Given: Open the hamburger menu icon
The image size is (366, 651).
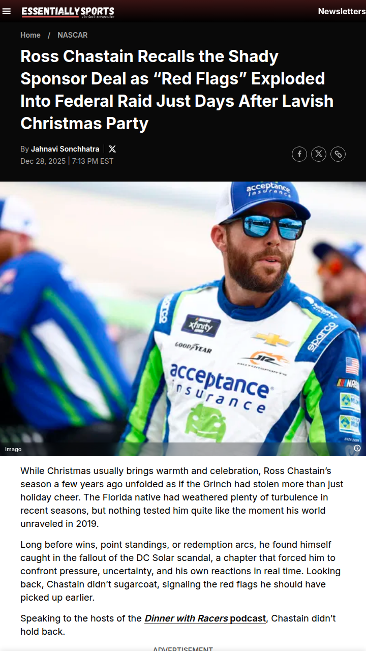Looking at the screenshot, I should [x=6, y=11].
